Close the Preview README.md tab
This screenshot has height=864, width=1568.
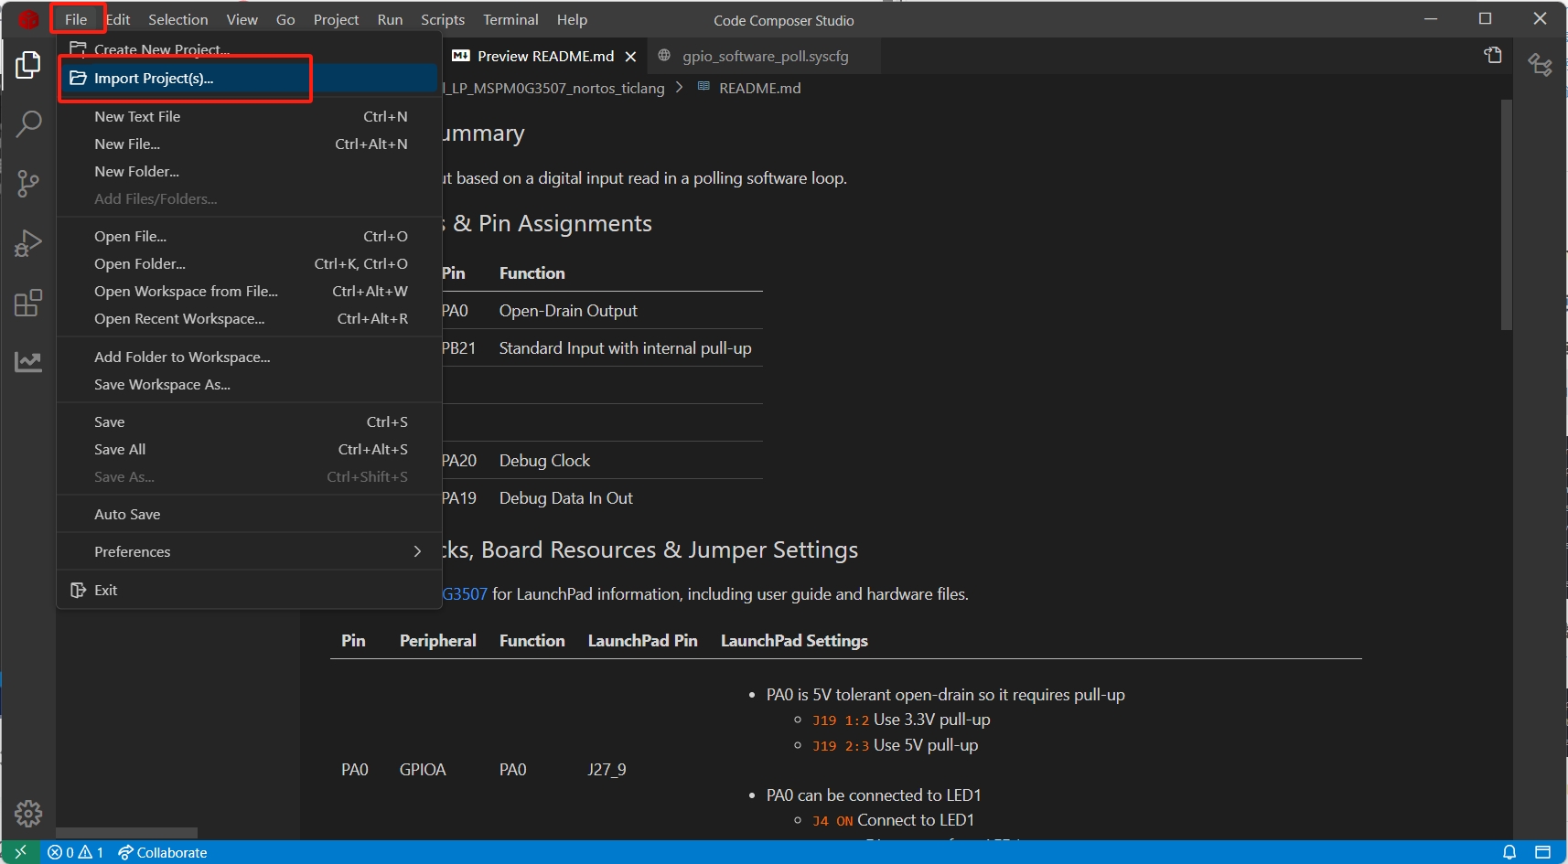630,57
